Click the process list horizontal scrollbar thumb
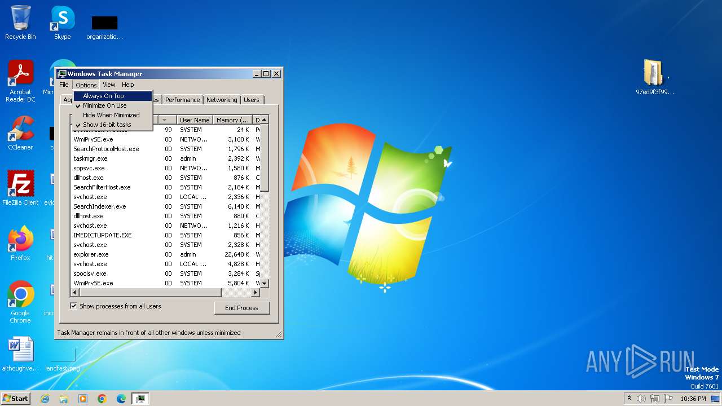 (x=150, y=293)
